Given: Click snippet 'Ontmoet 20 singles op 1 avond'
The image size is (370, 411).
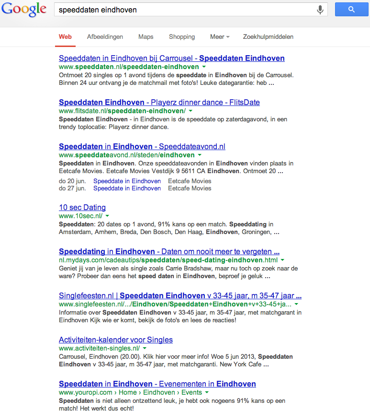Looking at the screenshot, I should tap(176, 79).
